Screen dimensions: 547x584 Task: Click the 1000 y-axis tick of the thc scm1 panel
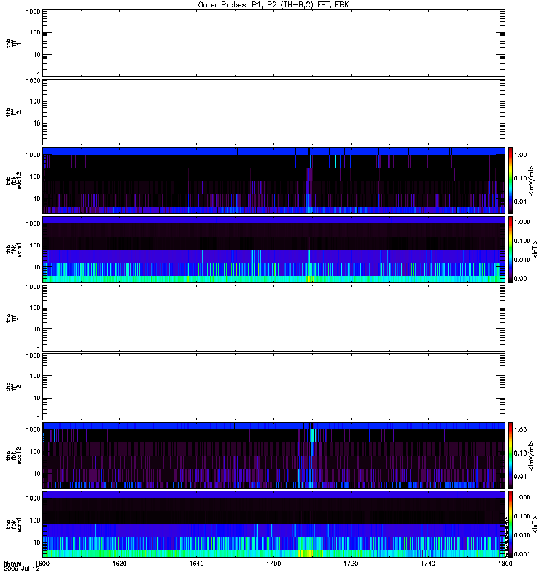point(33,499)
